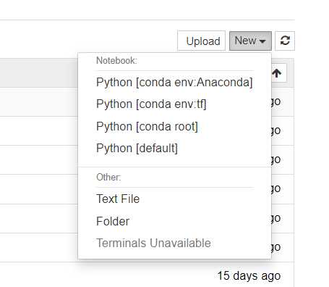This screenshot has height=287, width=329.
Task: Open the New dropdown button
Action: (x=250, y=41)
